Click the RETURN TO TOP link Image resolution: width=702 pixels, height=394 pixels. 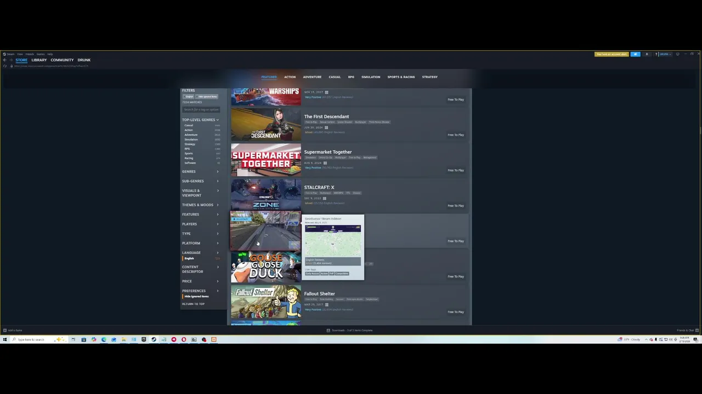click(193, 304)
